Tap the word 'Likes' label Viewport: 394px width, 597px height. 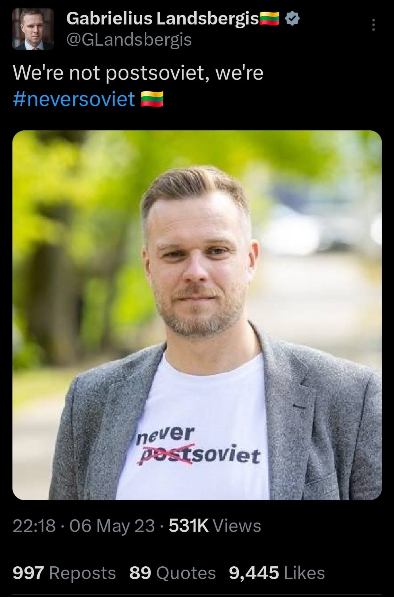pos(304,573)
